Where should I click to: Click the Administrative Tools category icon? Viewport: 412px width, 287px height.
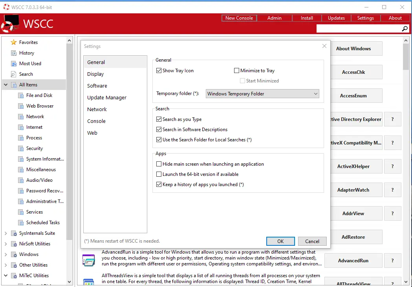[x=21, y=201]
